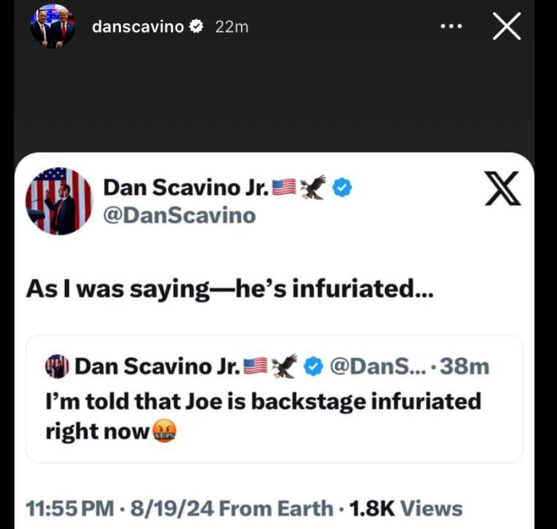
Task: Open the @DanScavino handle
Action: [x=179, y=216]
